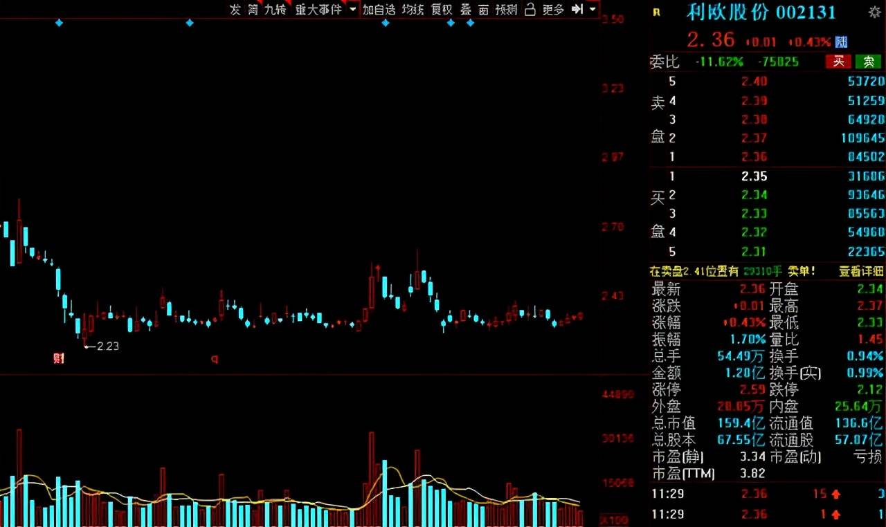This screenshot has width=886, height=527.
Task: Open the 更多 menu in the toolbar
Action: tap(553, 9)
